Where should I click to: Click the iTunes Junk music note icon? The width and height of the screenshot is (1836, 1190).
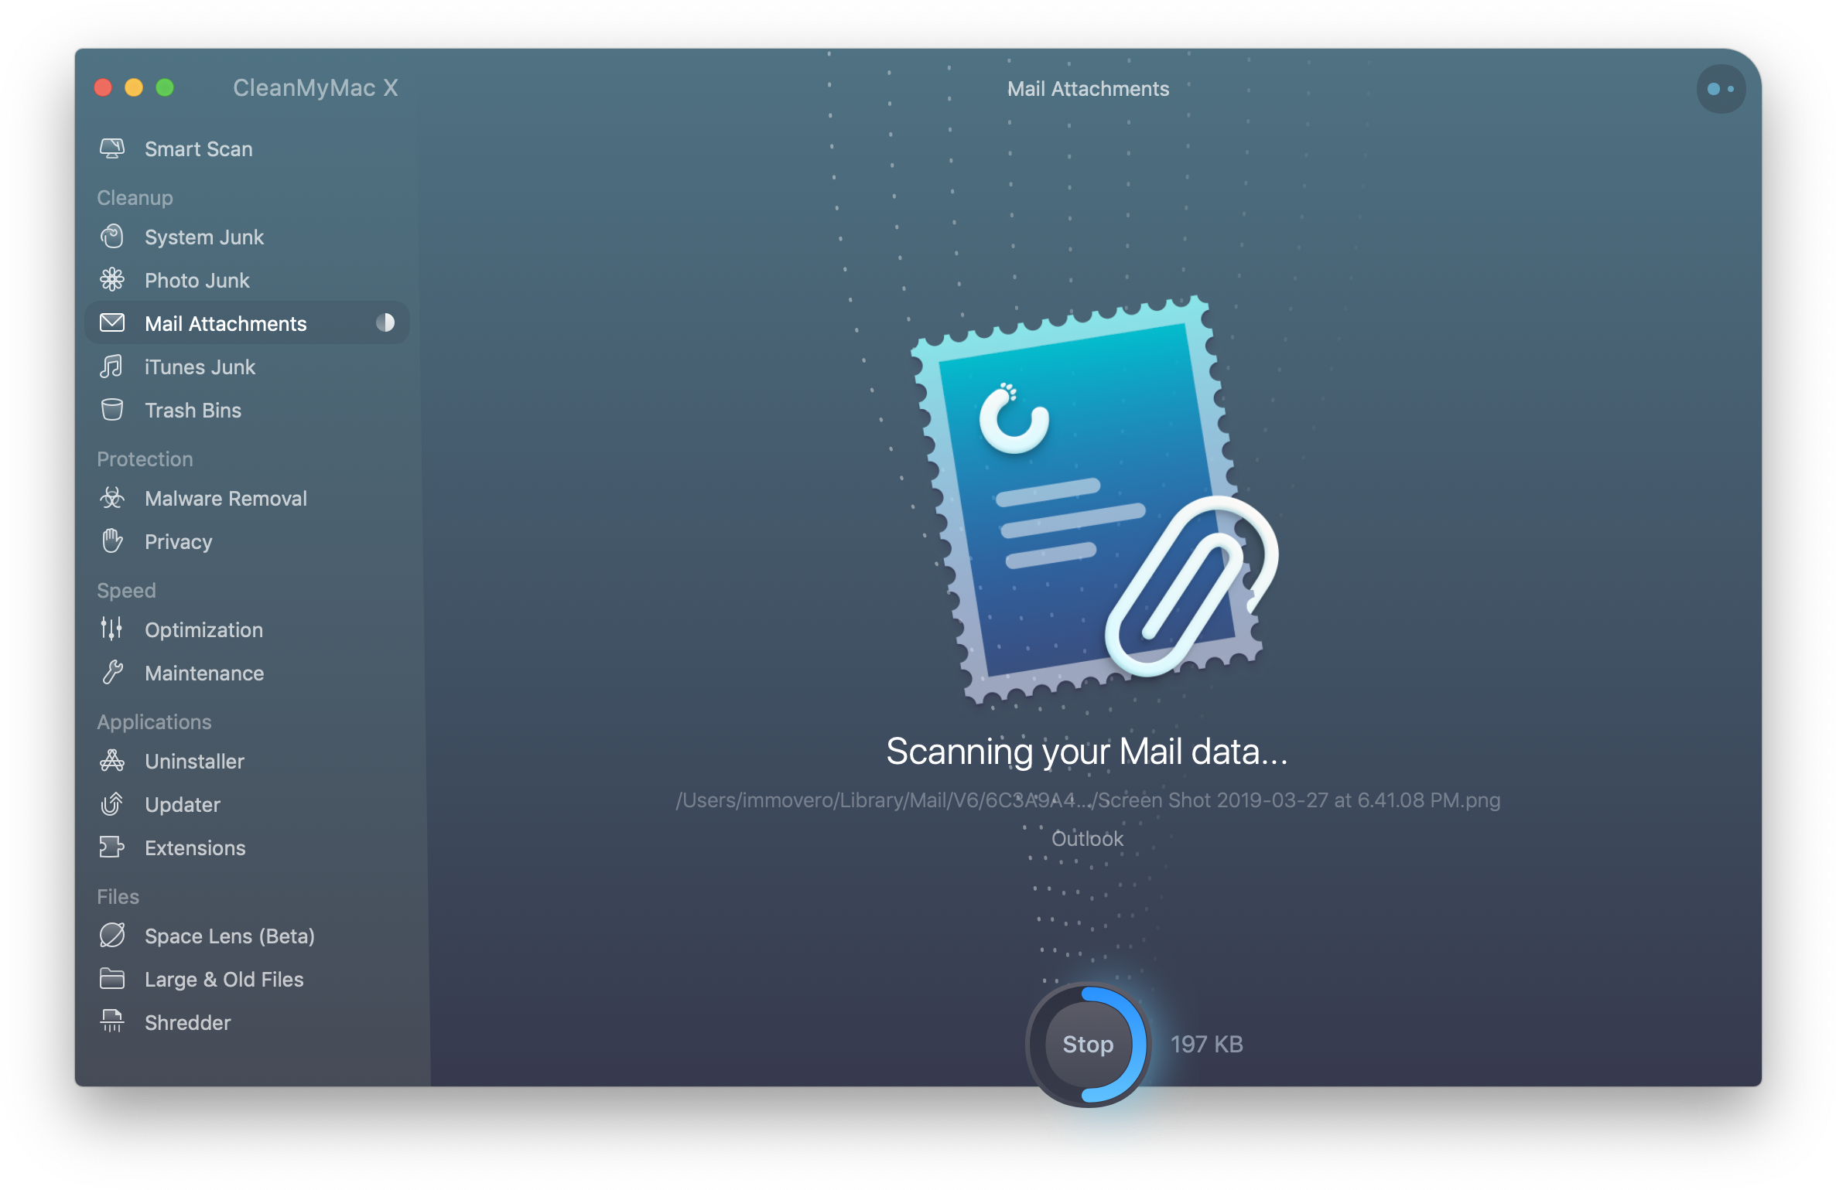[112, 367]
